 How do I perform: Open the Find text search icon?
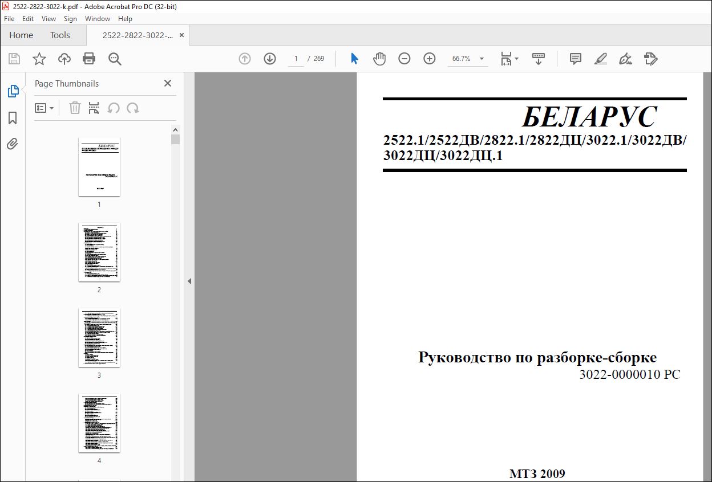pyautogui.click(x=115, y=59)
